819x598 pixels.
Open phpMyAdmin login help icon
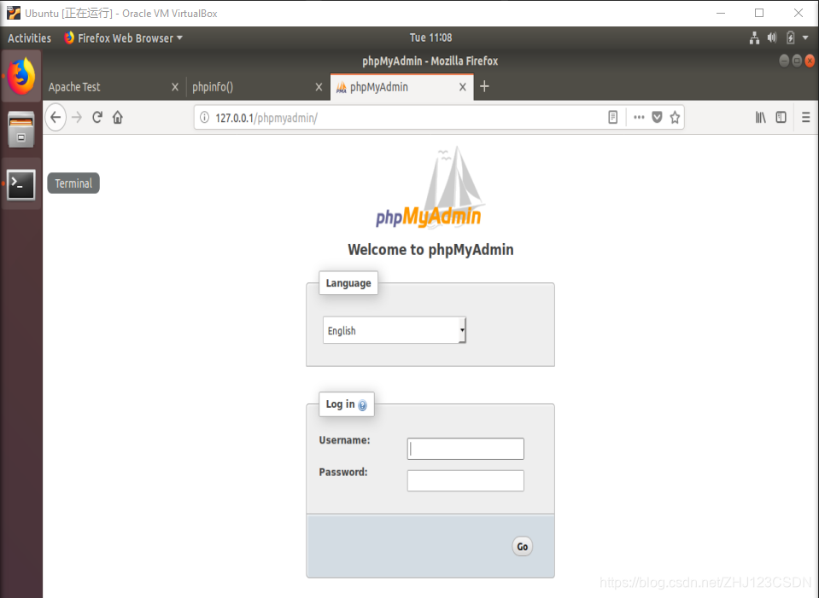click(362, 405)
